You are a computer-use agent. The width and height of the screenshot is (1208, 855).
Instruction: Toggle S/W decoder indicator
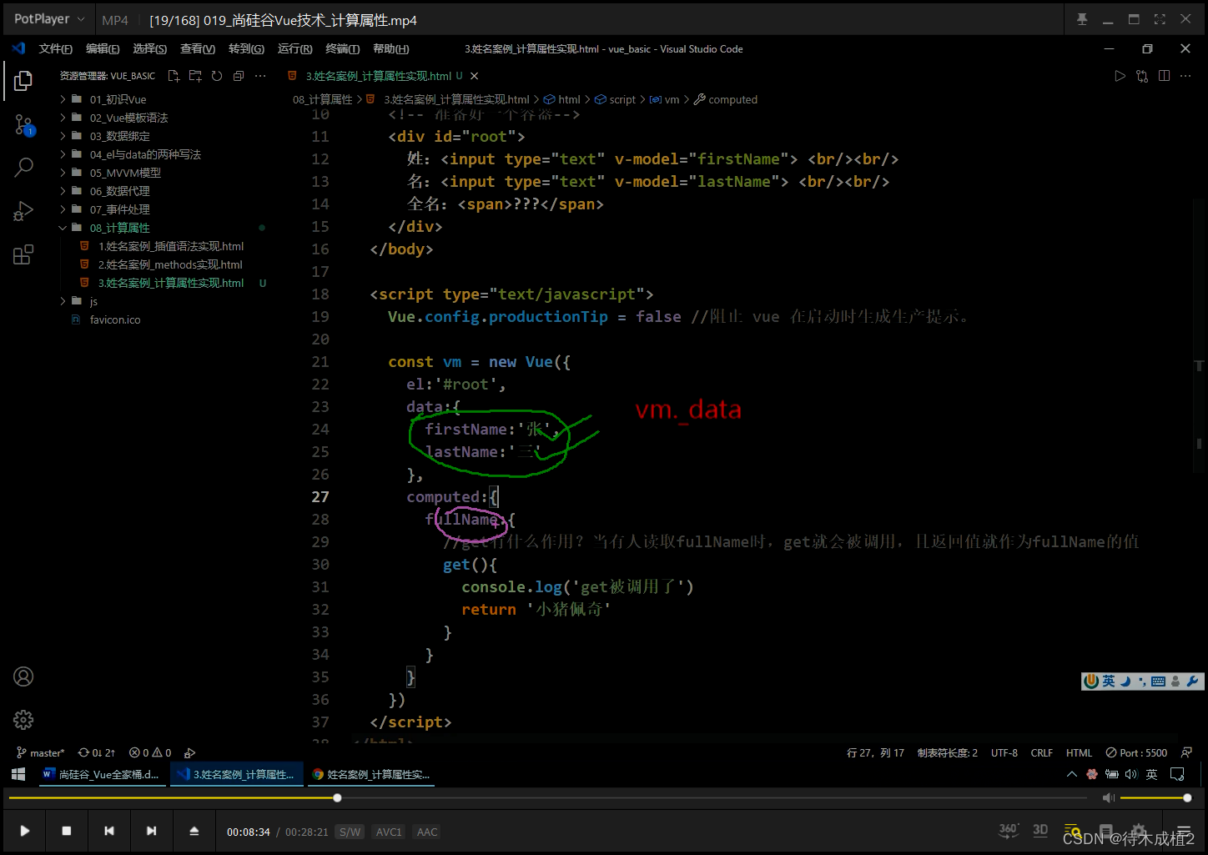(x=350, y=832)
